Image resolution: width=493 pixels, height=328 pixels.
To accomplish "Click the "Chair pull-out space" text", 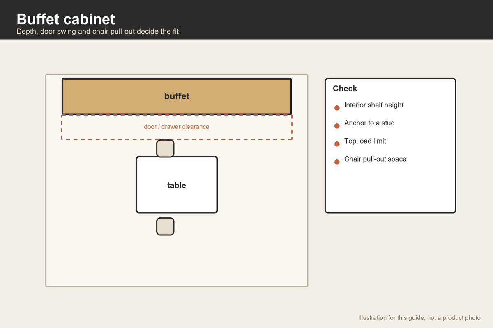I will pyautogui.click(x=375, y=159).
